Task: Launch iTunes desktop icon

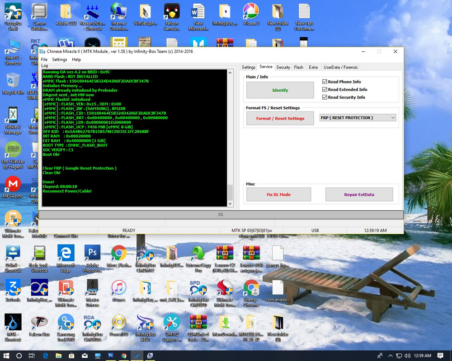Action: (119, 291)
